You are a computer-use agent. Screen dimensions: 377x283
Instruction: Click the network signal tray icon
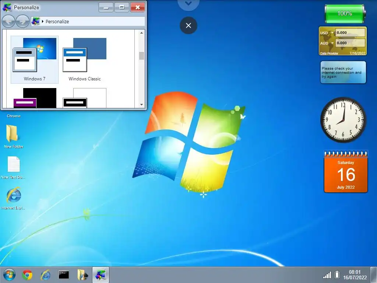point(327,275)
